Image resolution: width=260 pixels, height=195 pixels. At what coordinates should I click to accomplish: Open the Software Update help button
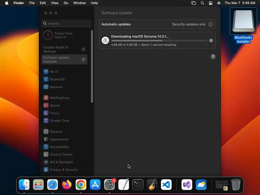pos(213,57)
